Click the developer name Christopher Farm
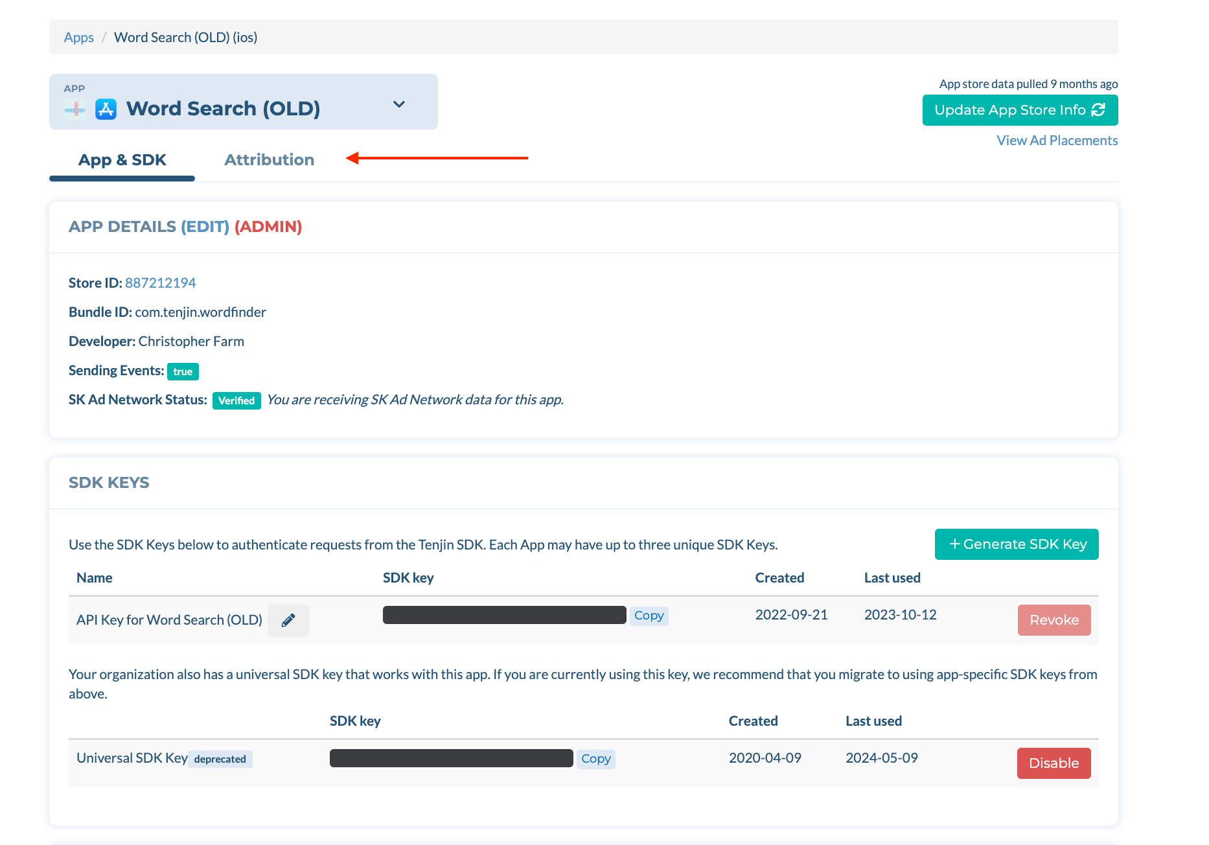1209x845 pixels. (191, 341)
